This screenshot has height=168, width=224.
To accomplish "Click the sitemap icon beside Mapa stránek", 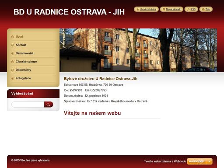I will [x=164, y=9].
